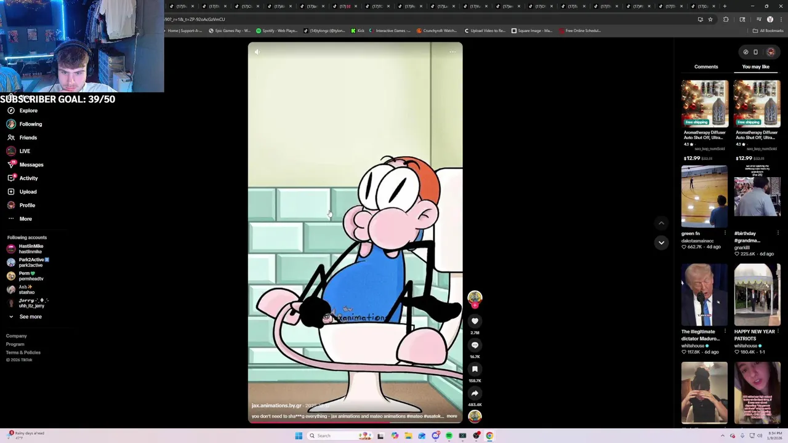Image resolution: width=788 pixels, height=443 pixels.
Task: Bookmark this page star icon
Action: [x=710, y=20]
